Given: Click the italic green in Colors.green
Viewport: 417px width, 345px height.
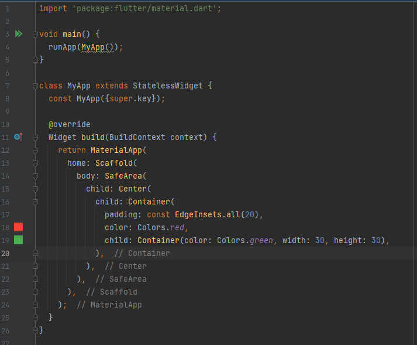Looking at the screenshot, I should coord(261,240).
